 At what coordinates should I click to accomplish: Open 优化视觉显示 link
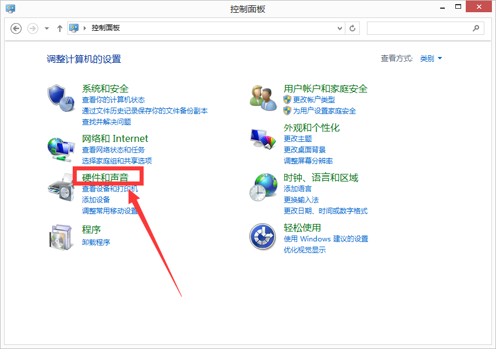tap(305, 250)
